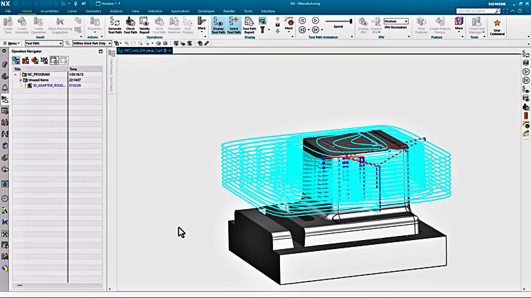Screen dimensions: 531x298
Task: Open the Window dropdown in title bar
Action: [108, 3]
